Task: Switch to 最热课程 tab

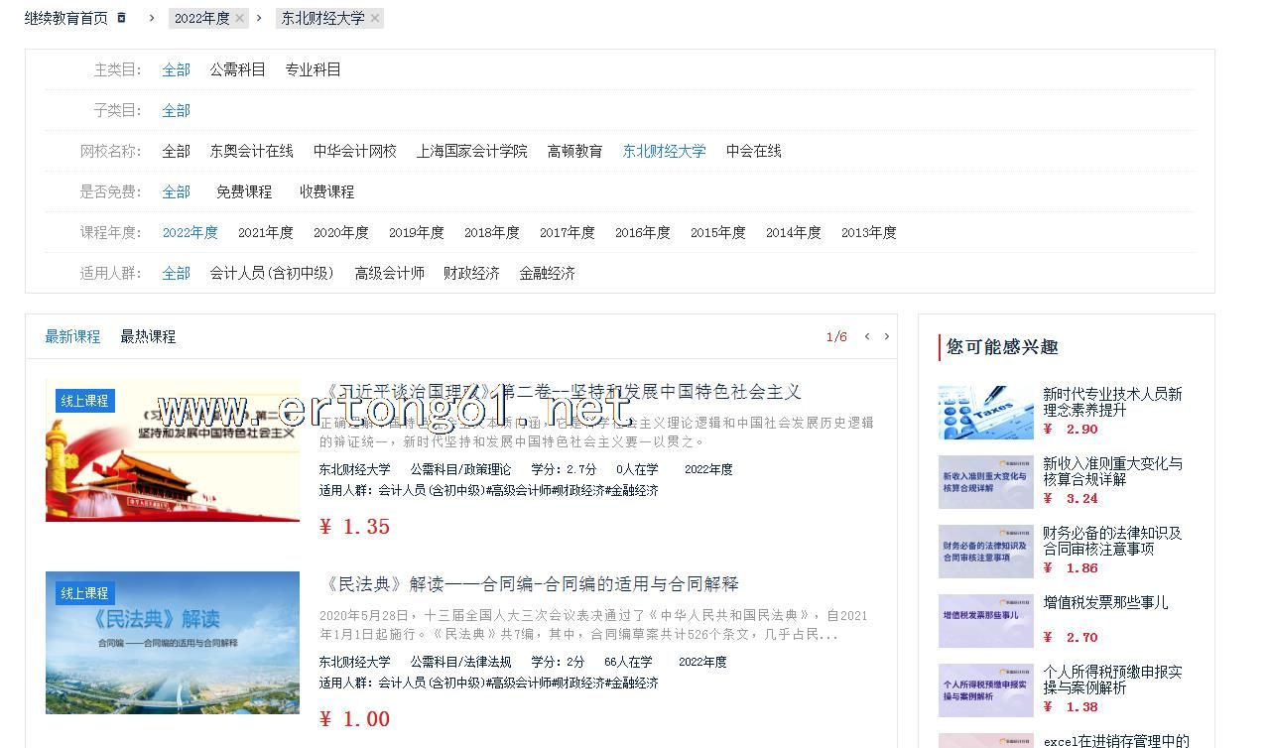Action: (148, 336)
